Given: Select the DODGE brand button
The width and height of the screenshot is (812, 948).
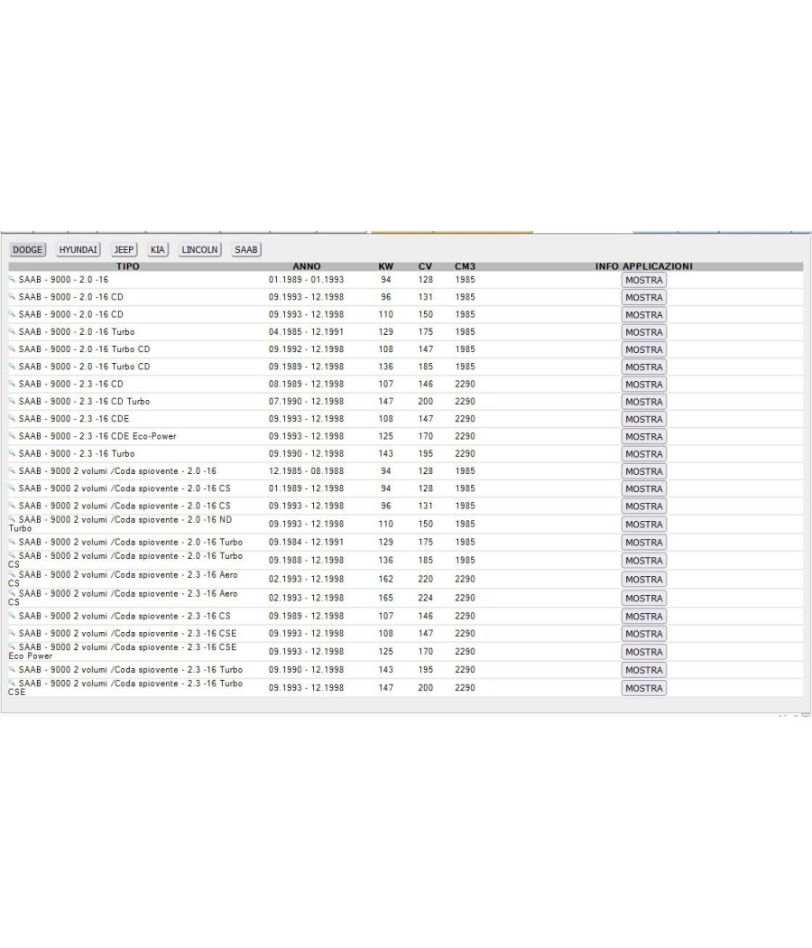Looking at the screenshot, I should tap(28, 250).
